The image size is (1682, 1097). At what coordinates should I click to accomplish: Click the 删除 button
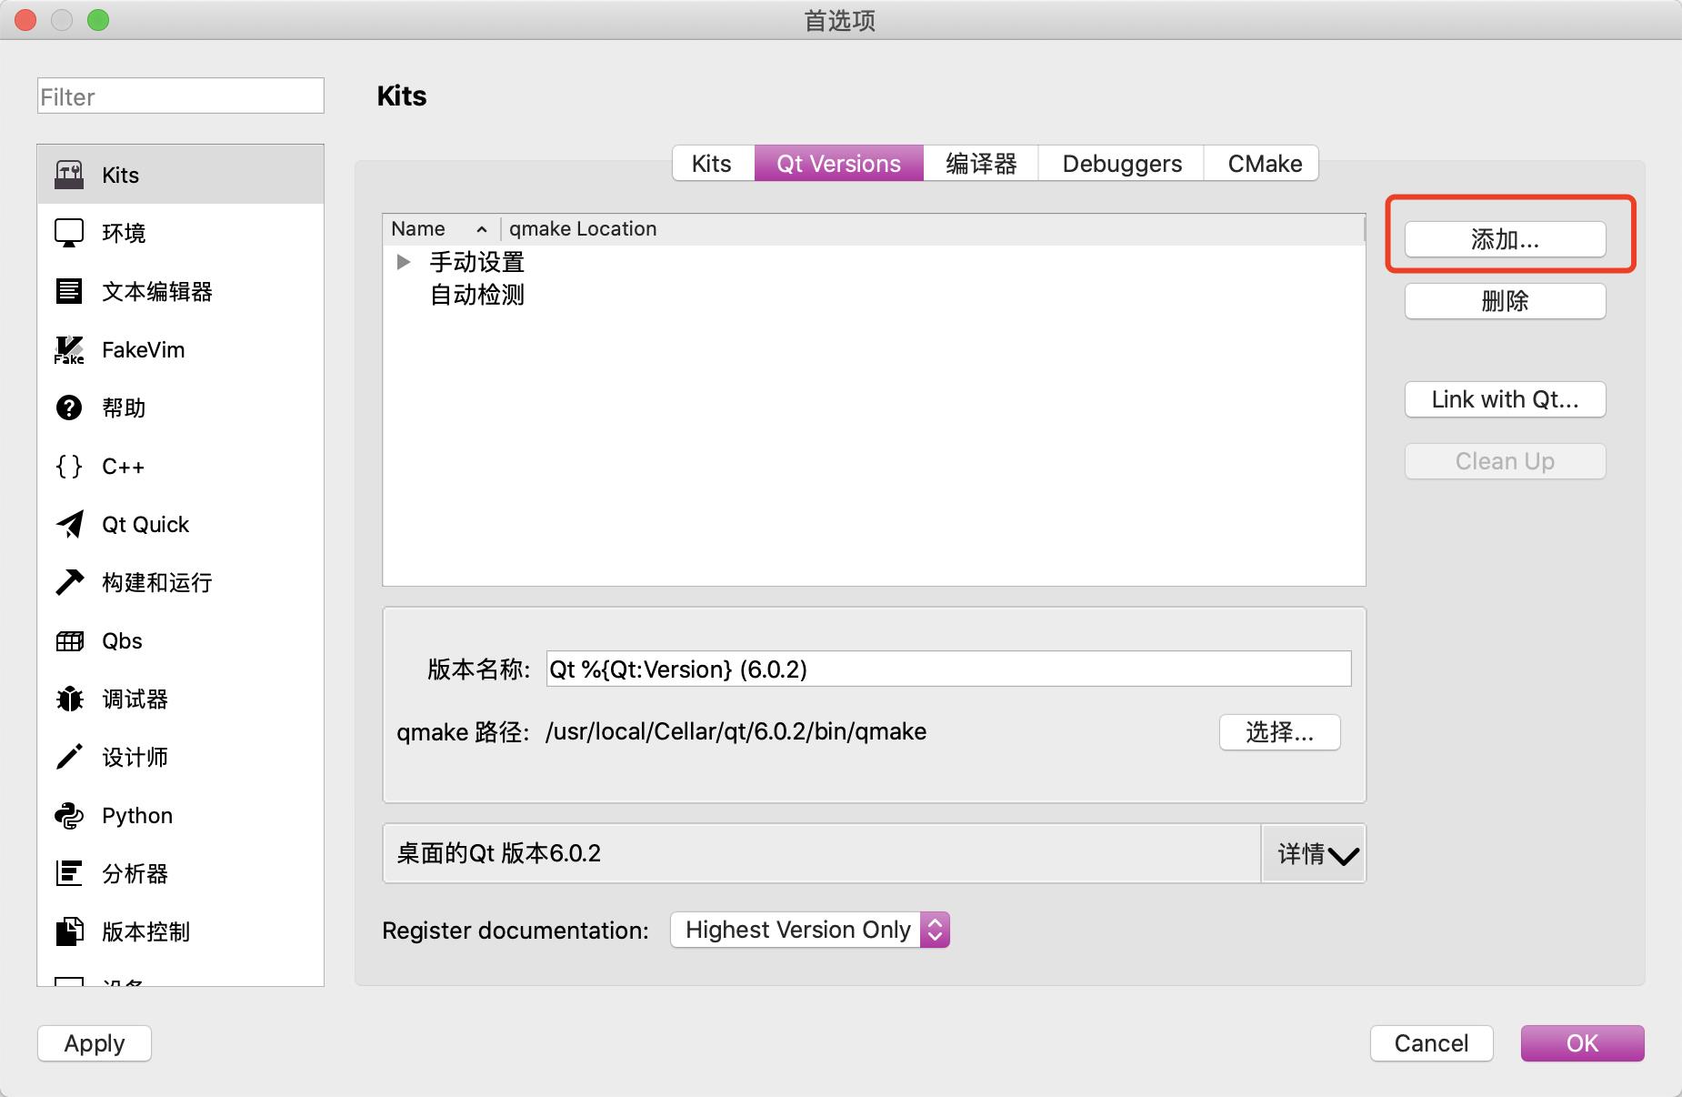pos(1506,301)
